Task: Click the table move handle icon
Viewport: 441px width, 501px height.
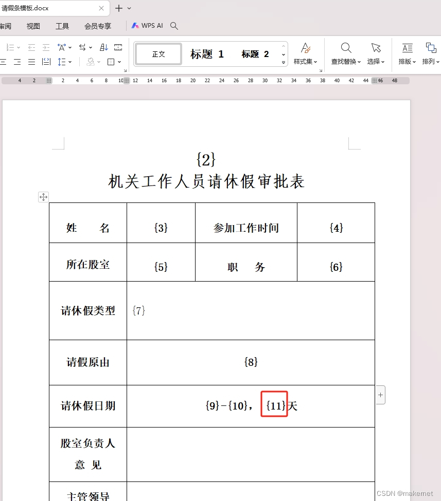Action: click(x=44, y=197)
